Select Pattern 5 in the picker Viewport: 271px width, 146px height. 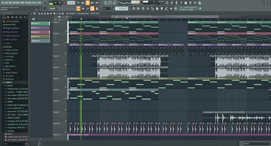pos(40,41)
